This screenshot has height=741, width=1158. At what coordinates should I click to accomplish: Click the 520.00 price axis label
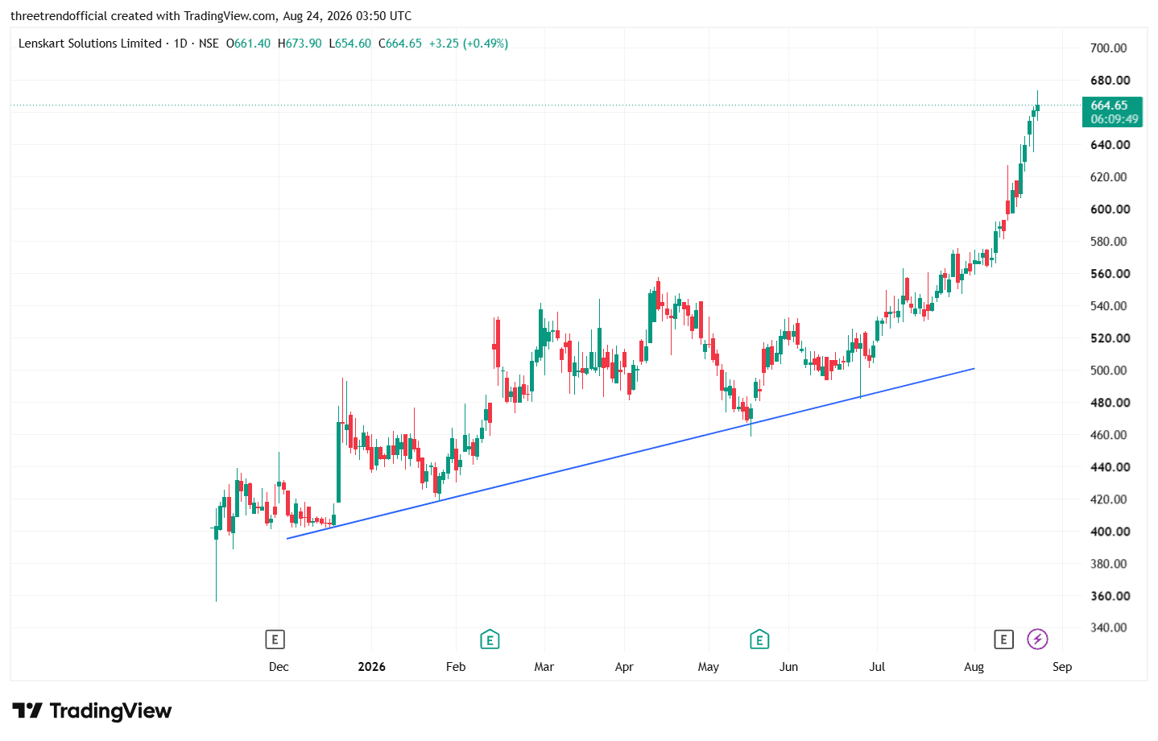(1110, 338)
